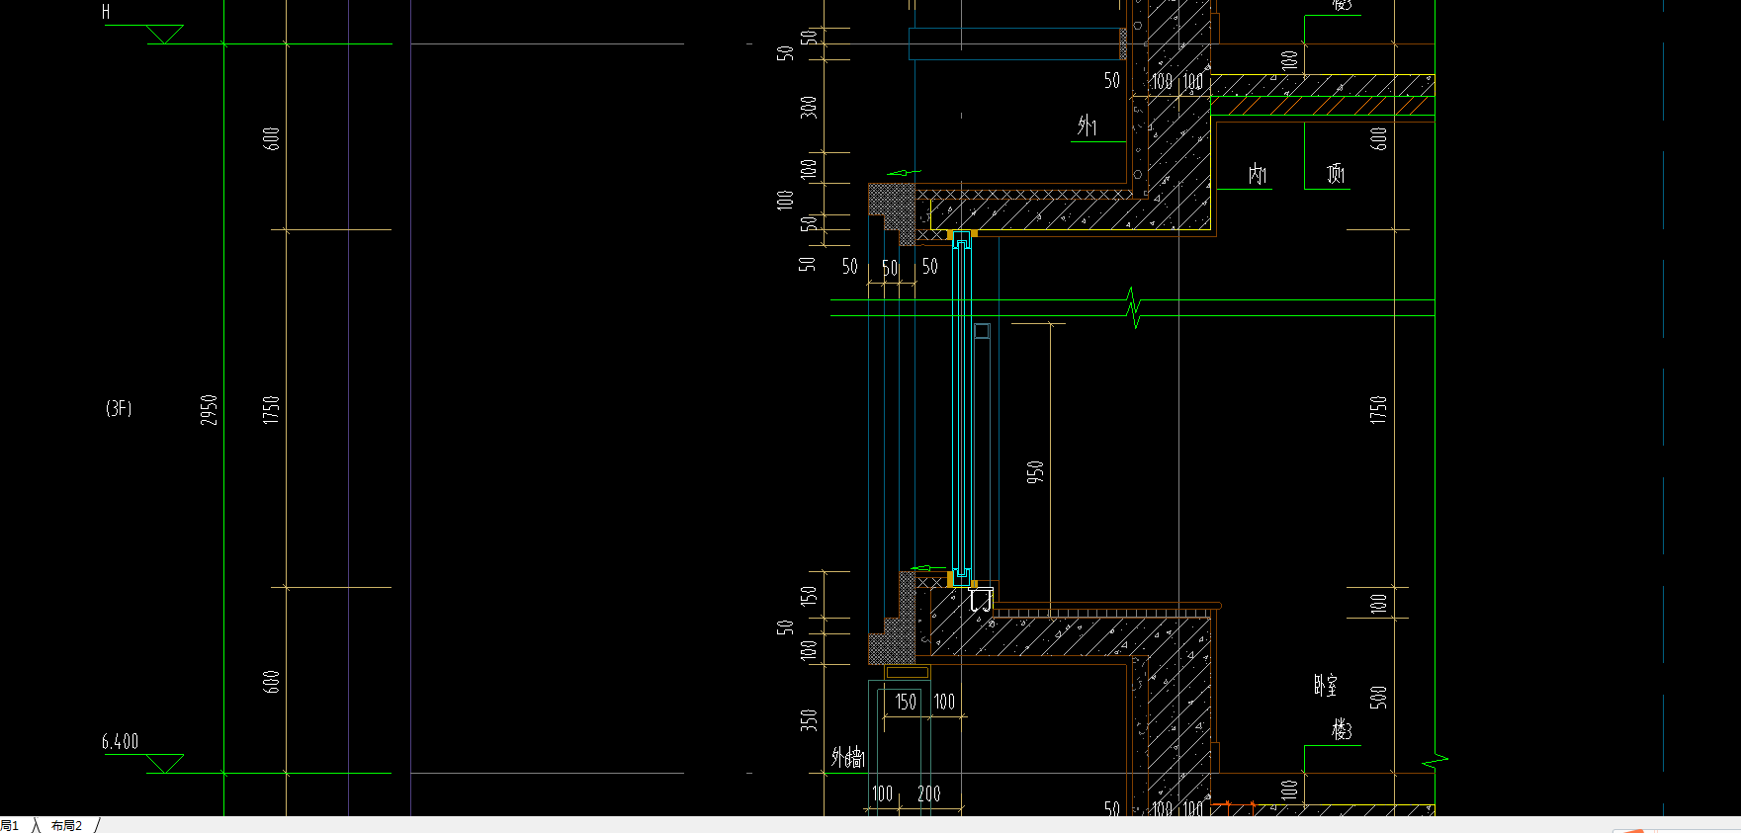
Task: Select the white drip channel symbol below the window
Action: pyautogui.click(x=981, y=600)
